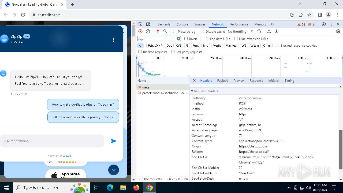Image resolution: width=343 pixels, height=193 pixels.
Task: Share this page icon
Action: point(301,15)
